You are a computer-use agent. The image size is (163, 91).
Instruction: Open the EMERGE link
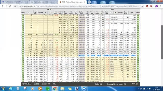click(x=36, y=84)
